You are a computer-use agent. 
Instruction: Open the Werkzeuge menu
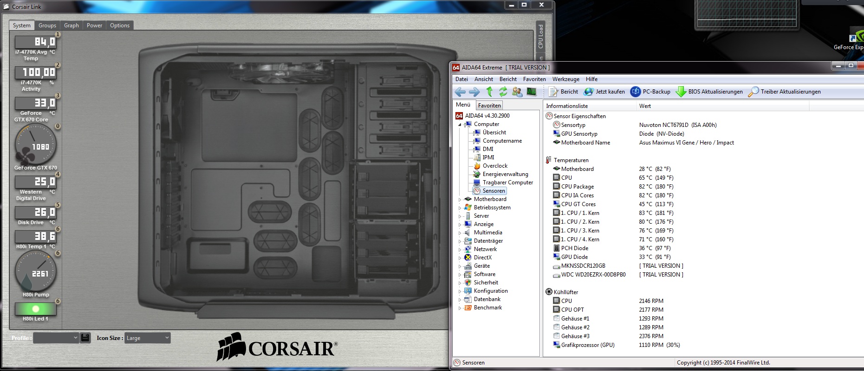point(566,79)
